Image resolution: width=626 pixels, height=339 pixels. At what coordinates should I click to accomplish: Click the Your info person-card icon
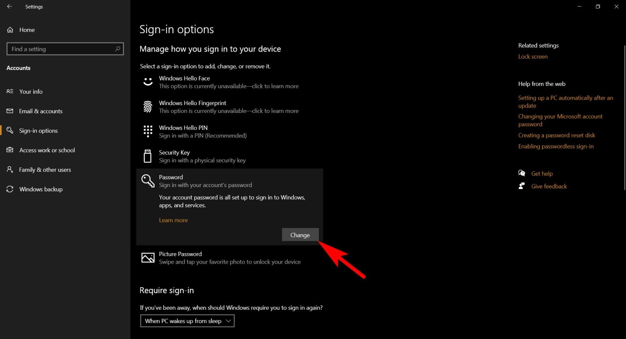10,91
